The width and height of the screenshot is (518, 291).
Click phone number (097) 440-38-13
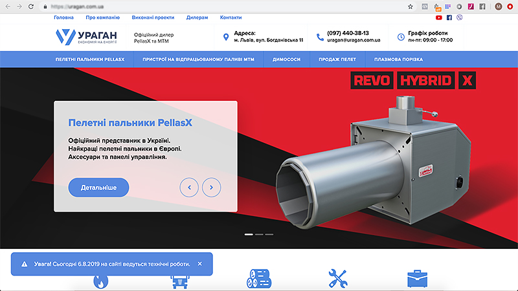[x=348, y=33]
